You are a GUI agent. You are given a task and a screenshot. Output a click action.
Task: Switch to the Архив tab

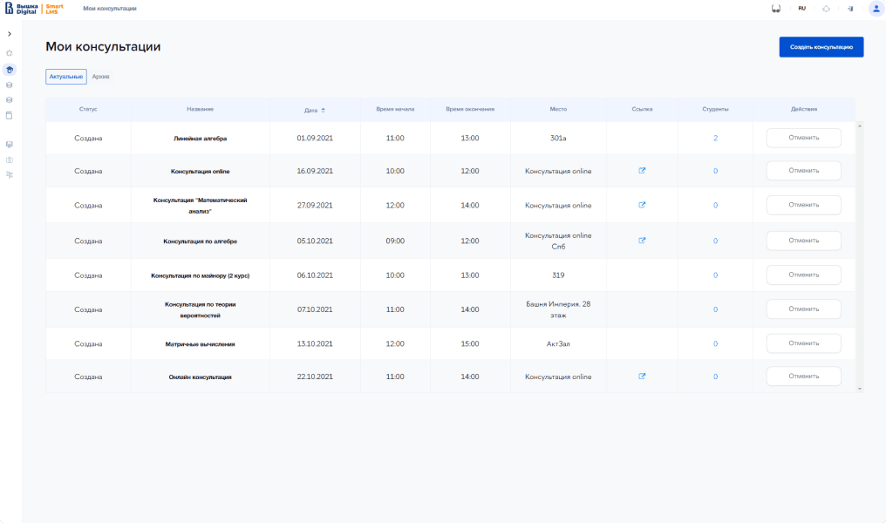pyautogui.click(x=100, y=76)
